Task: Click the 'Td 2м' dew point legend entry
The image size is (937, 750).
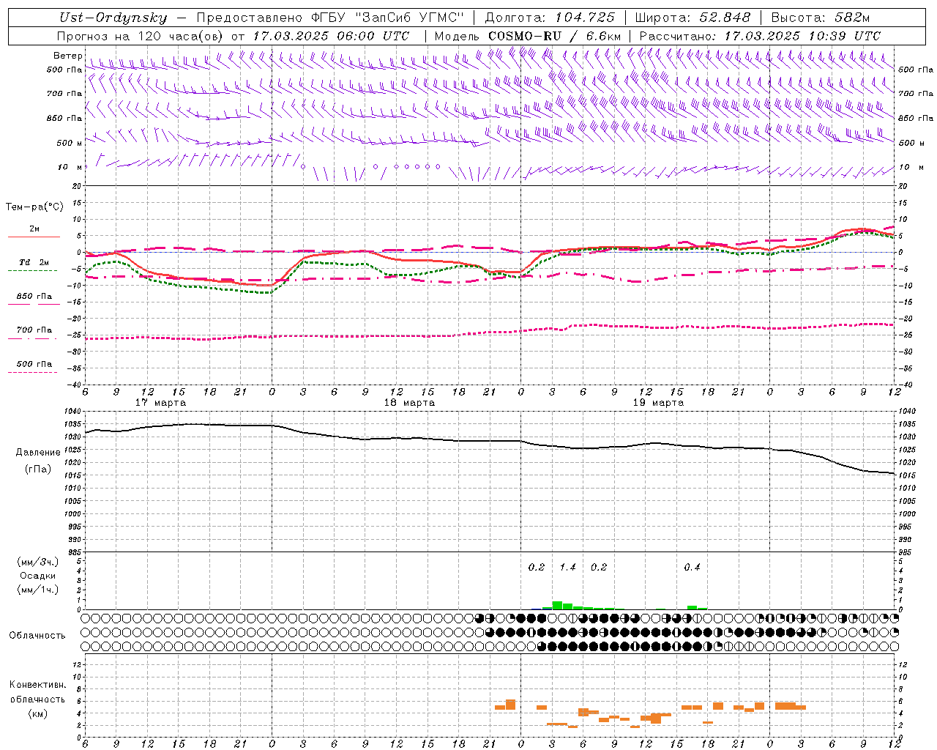Action: (34, 262)
